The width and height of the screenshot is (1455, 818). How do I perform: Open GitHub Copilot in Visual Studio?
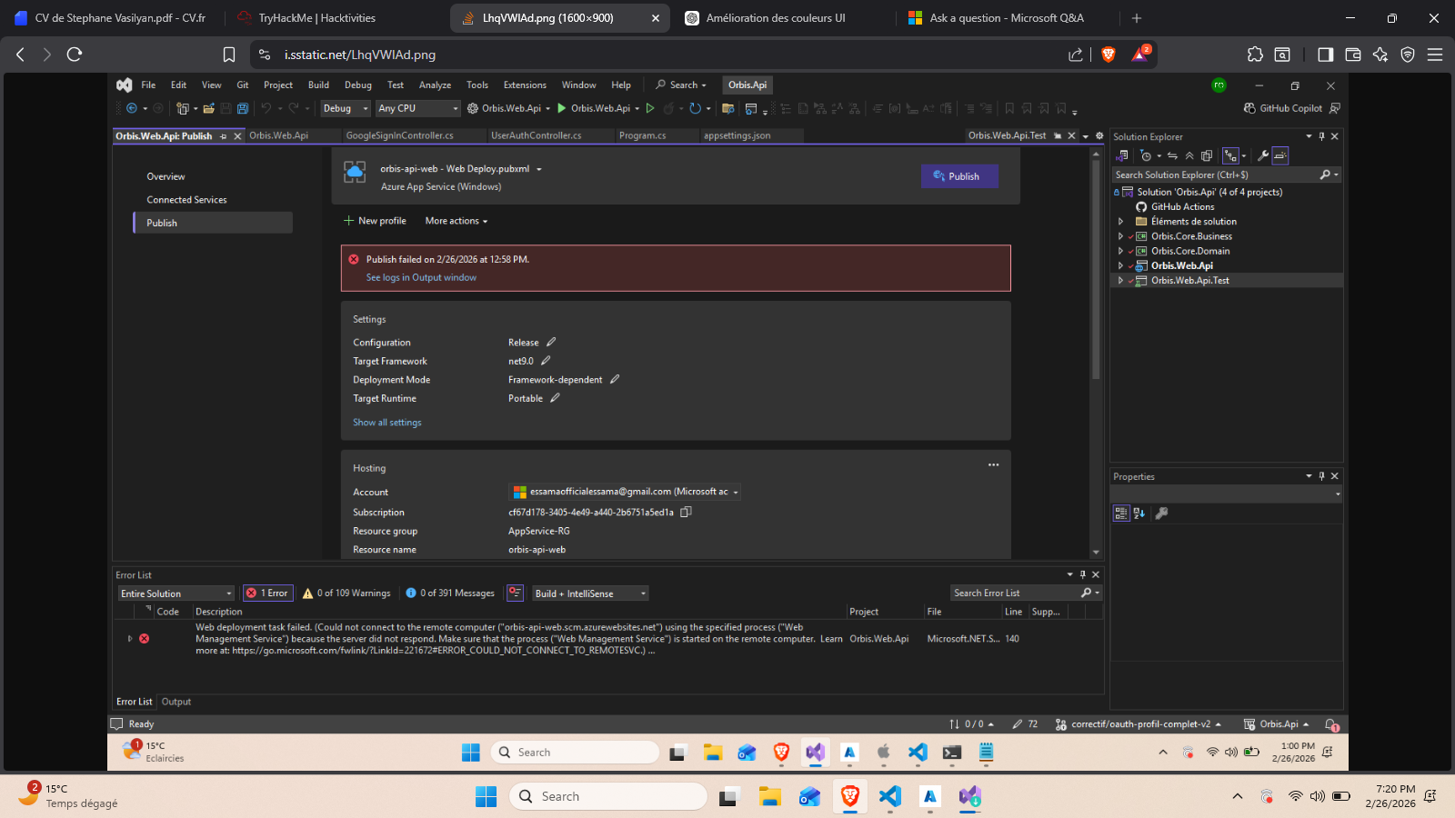pyautogui.click(x=1283, y=108)
